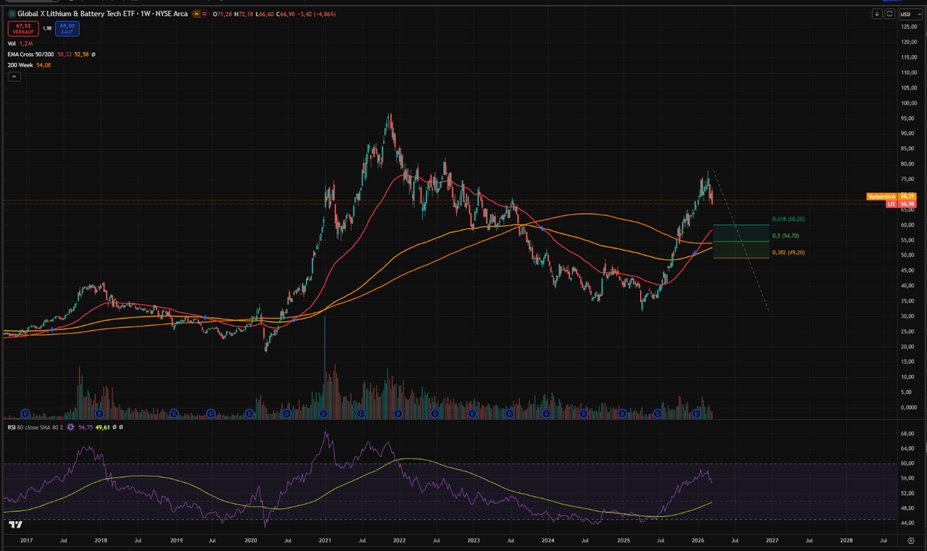
Task: Click the orange Vorbörslich pre-market price label
Action: click(881, 196)
